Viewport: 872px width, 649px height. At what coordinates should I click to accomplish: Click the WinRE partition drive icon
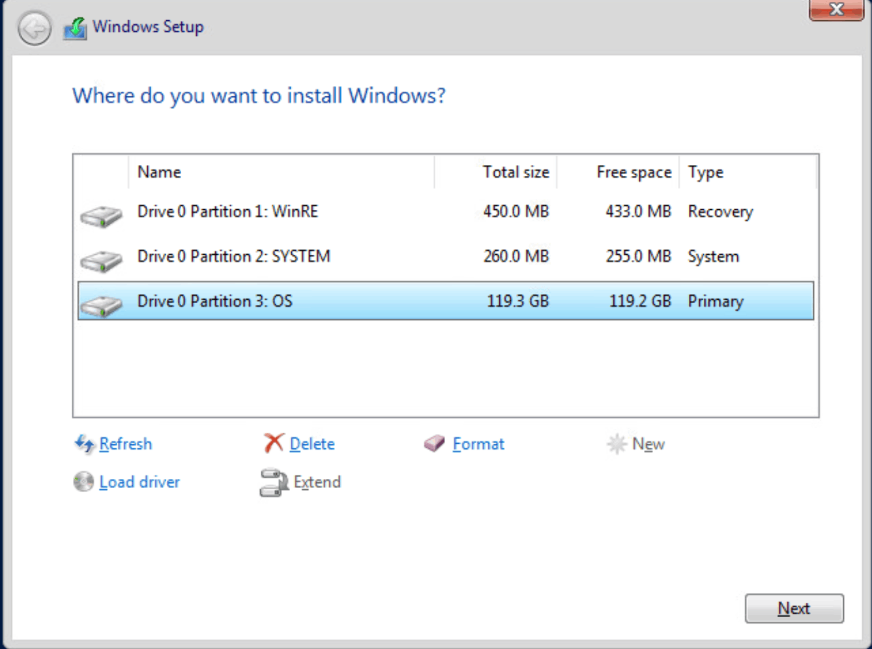coord(101,216)
